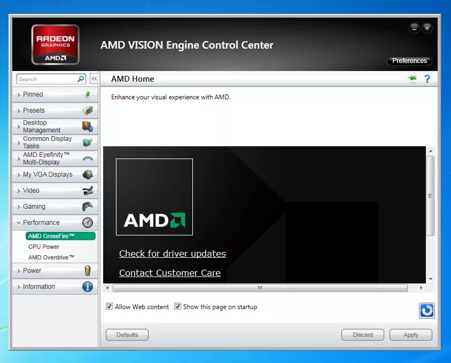Click the Presets camera icon
Screen dimensions: 451x363
pyautogui.click(x=88, y=111)
